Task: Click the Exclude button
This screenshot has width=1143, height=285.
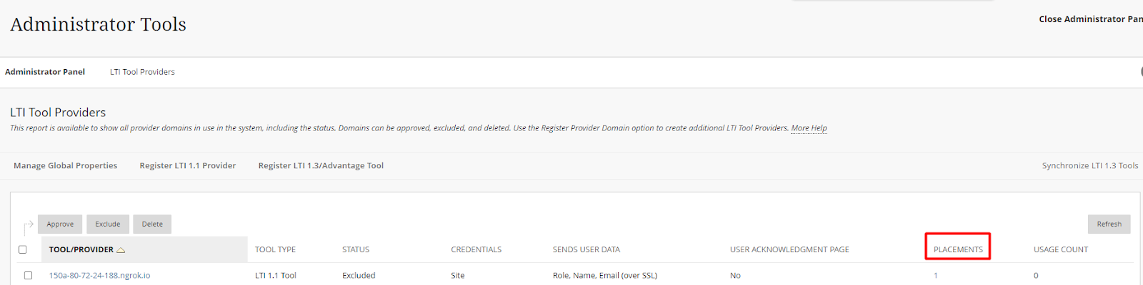Action: [x=108, y=224]
